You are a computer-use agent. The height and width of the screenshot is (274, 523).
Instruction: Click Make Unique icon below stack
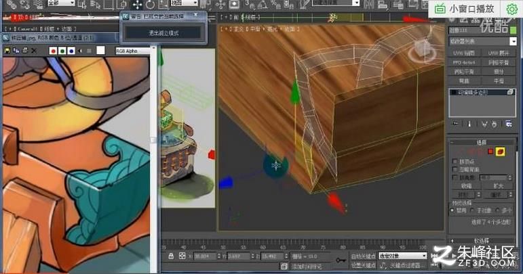pyautogui.click(x=484, y=124)
